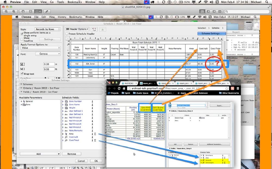The height and width of the screenshot is (169, 272).
Task: Click the Scheme Settings... button
Action: (212, 34)
